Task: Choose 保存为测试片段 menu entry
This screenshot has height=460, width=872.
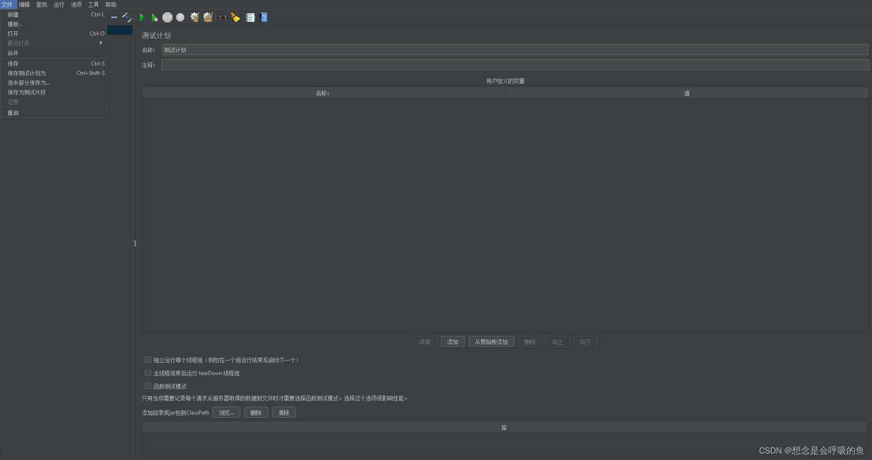Action: tap(54, 92)
